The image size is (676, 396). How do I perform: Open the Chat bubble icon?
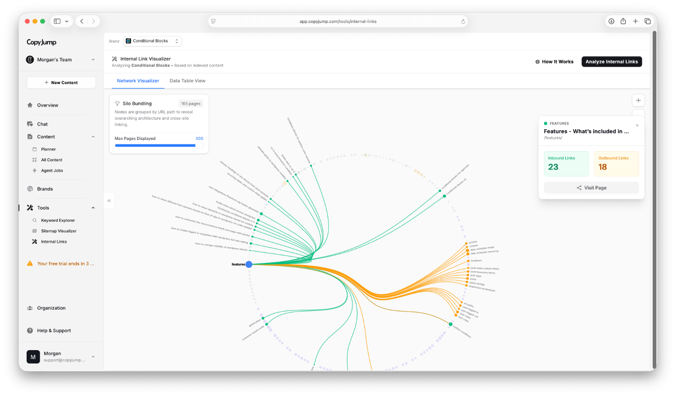pos(30,124)
